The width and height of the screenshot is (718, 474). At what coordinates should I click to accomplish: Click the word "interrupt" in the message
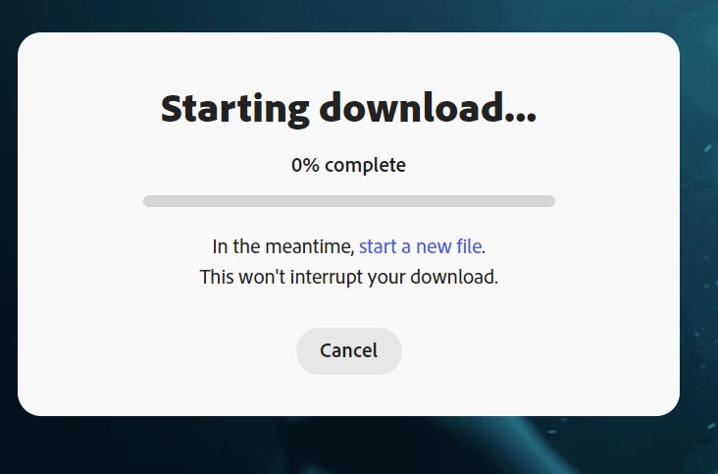coord(327,277)
